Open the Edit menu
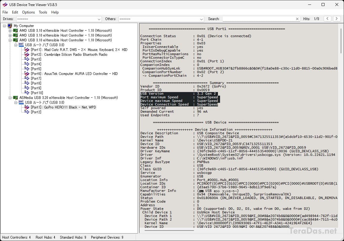 click(15, 12)
